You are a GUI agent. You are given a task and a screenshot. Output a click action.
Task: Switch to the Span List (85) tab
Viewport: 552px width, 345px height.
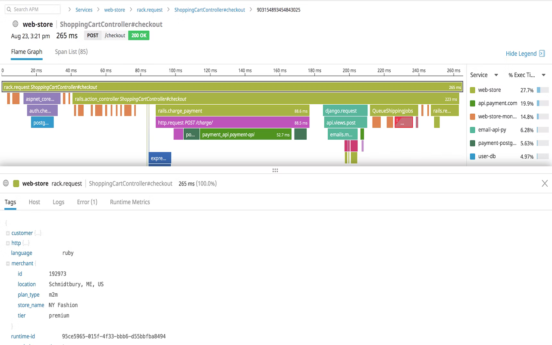coord(71,52)
